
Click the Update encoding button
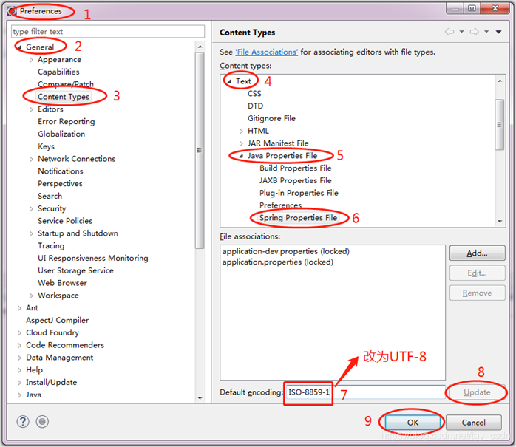pos(477,392)
